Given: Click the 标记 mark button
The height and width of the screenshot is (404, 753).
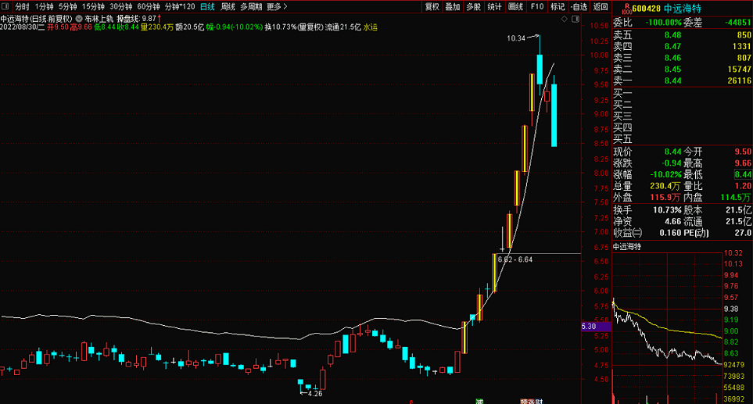Looking at the screenshot, I should click(558, 7).
